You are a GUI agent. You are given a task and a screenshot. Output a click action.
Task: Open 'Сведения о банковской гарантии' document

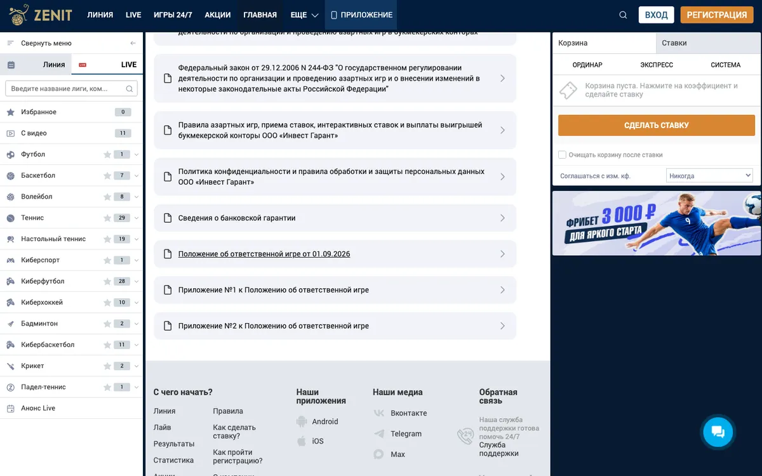click(335, 218)
